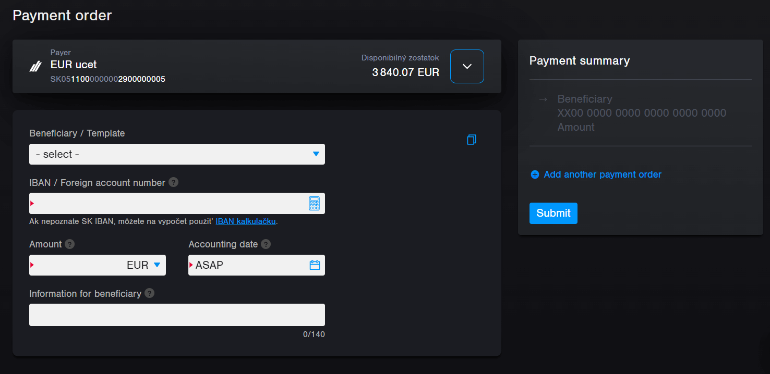This screenshot has width=770, height=374.
Task: Click the duplicate payment order icon
Action: click(472, 140)
